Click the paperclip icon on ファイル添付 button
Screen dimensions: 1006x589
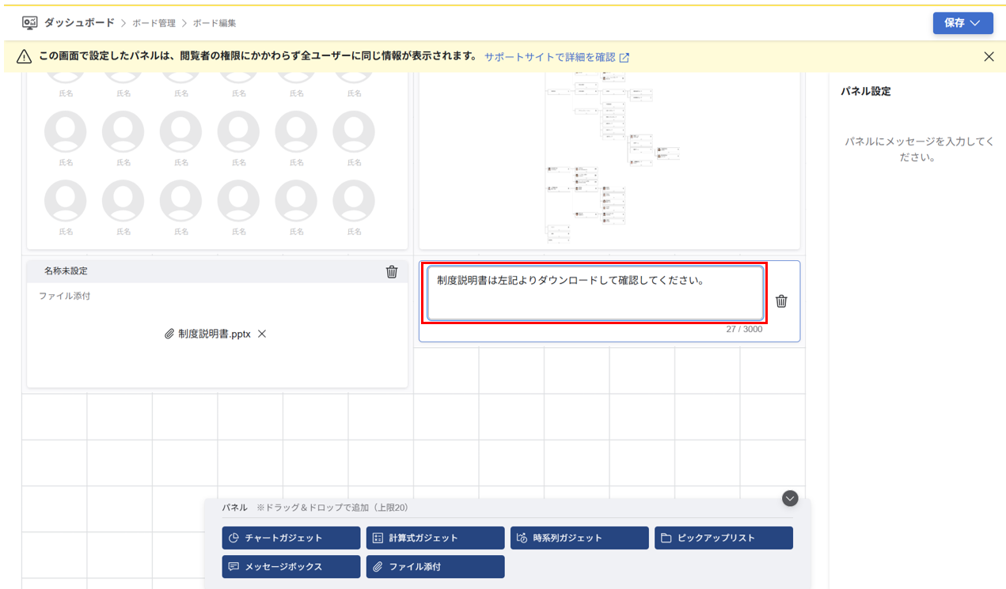[x=378, y=566]
